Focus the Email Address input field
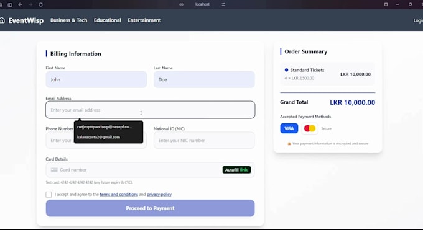The width and height of the screenshot is (423, 230). click(151, 110)
